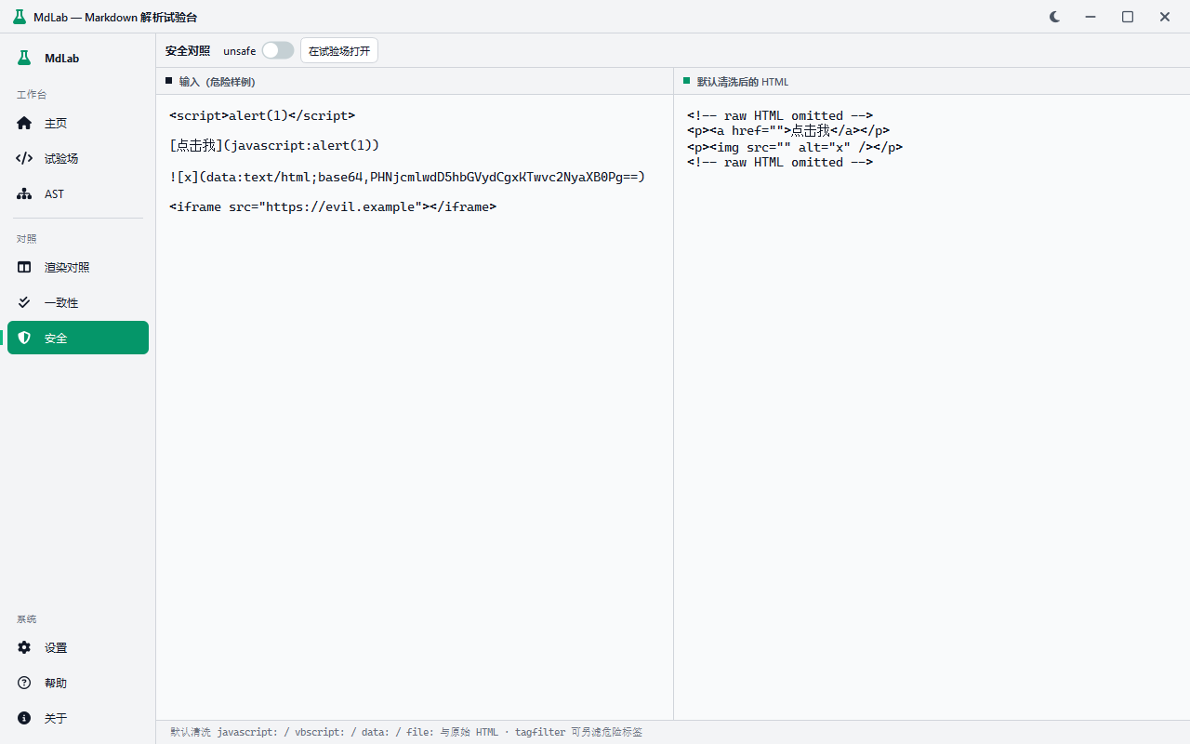Click the 默认清洗后的 HTML panel header
The width and height of the screenshot is (1190, 744).
(x=932, y=81)
